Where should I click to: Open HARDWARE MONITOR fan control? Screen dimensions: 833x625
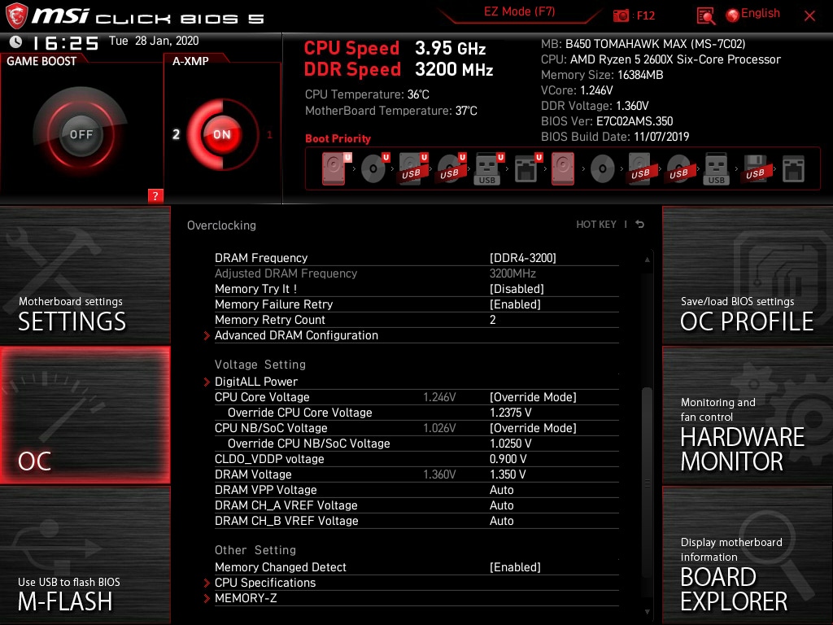(748, 415)
